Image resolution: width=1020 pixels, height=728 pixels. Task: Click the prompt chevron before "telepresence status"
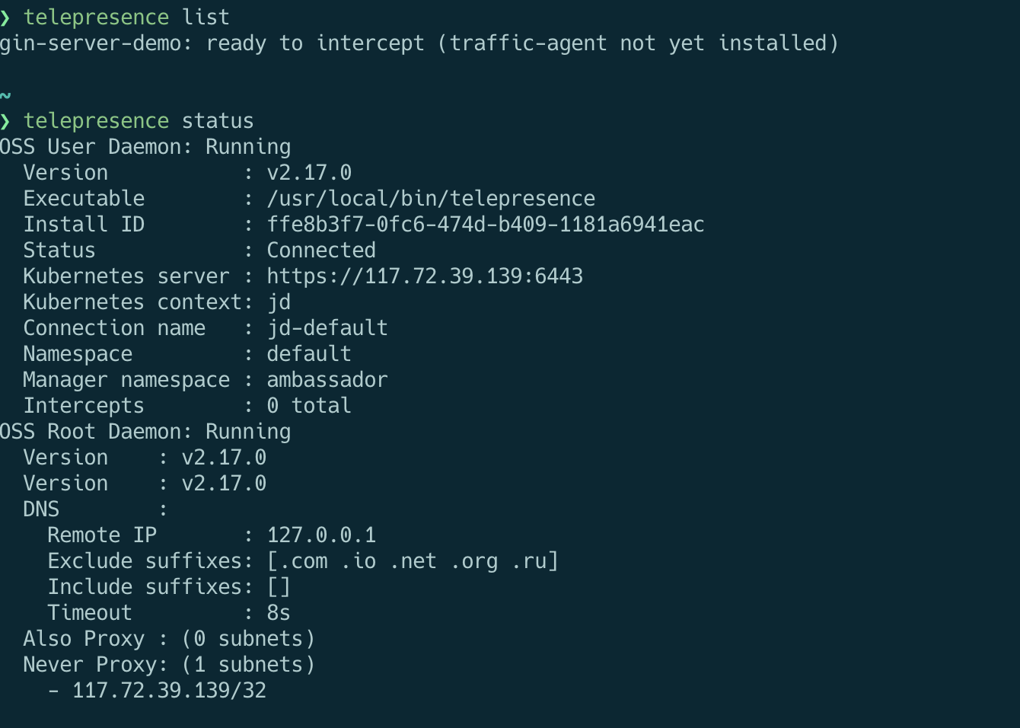(6, 121)
